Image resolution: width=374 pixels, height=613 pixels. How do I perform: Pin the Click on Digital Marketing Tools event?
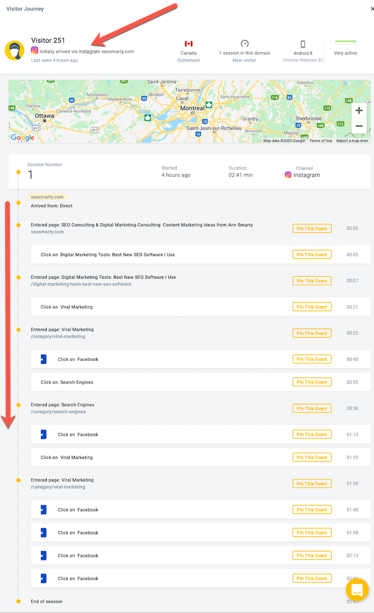point(312,254)
